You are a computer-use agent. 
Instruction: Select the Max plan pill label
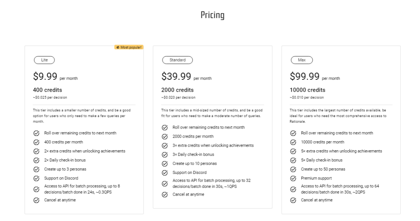[302, 60]
